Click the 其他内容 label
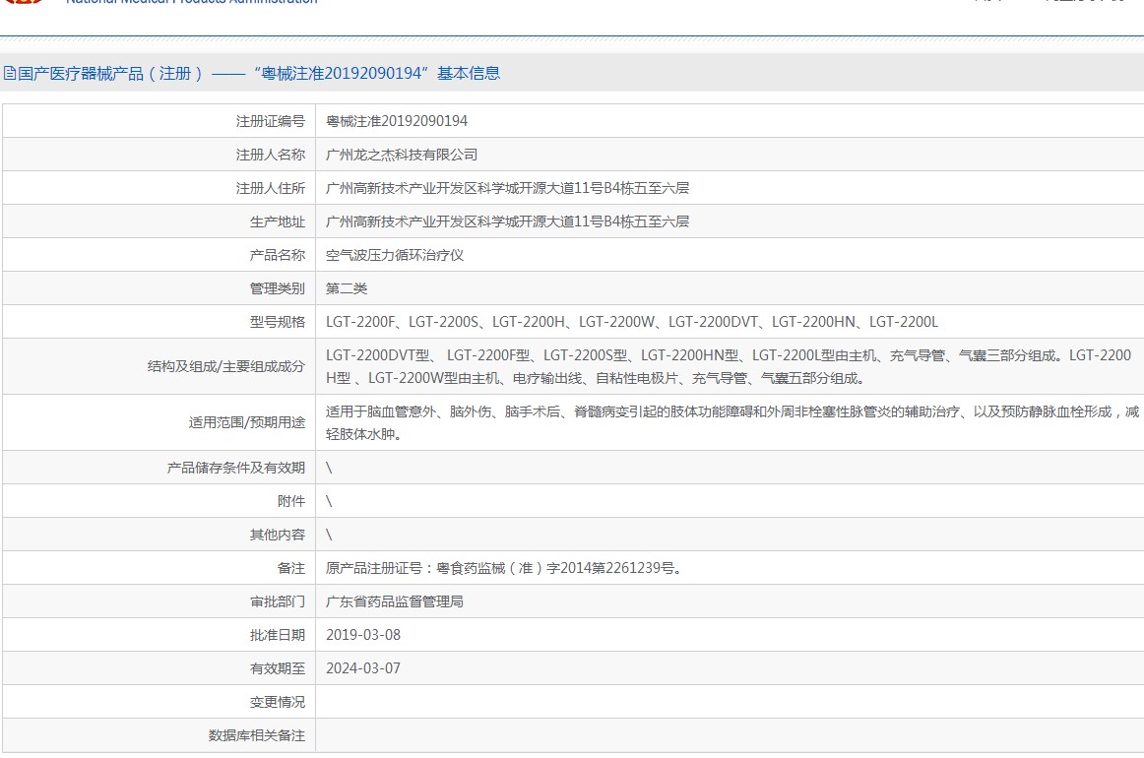This screenshot has width=1144, height=758. tap(278, 535)
